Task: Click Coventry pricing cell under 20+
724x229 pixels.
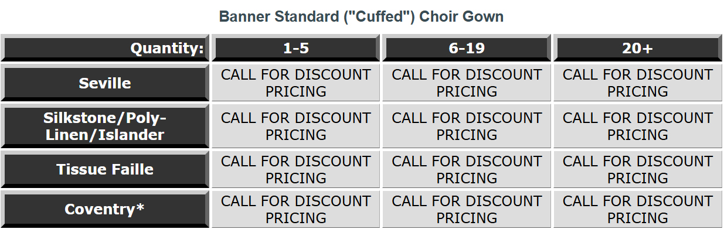Action: (637, 209)
